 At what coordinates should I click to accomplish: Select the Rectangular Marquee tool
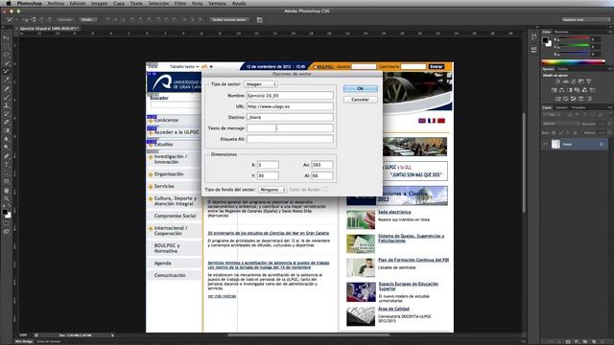coord(7,47)
